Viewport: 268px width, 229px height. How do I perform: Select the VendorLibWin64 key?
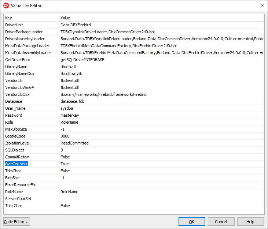click(x=32, y=87)
